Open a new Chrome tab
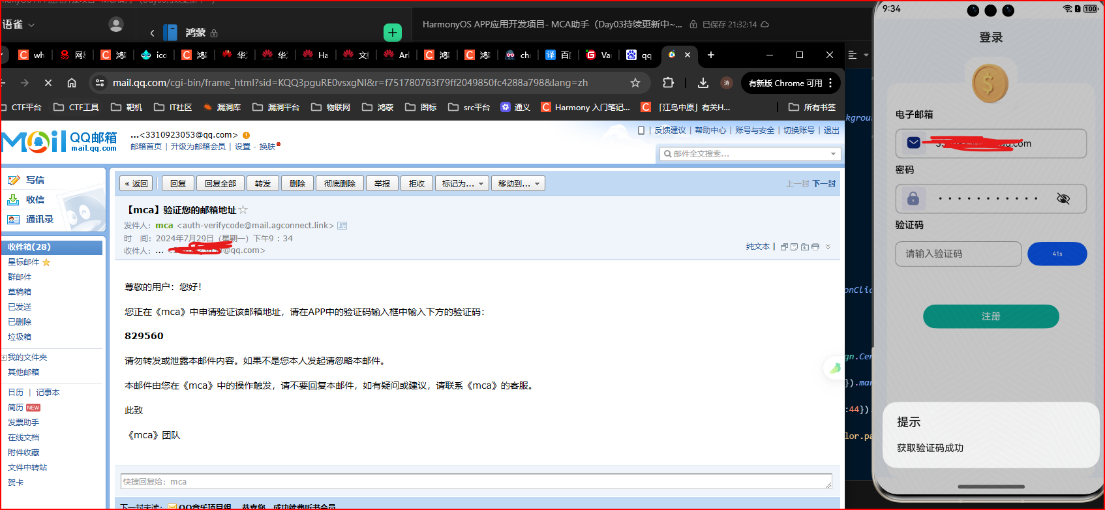The height and width of the screenshot is (510, 1105). [711, 55]
